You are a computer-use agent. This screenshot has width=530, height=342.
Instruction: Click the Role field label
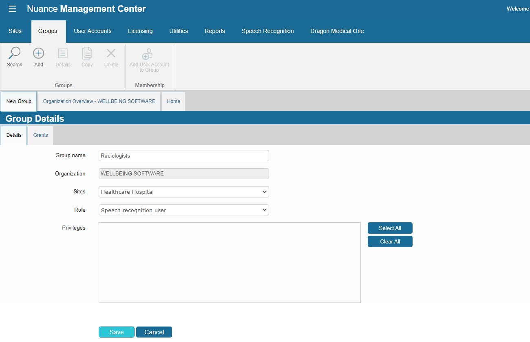tap(80, 210)
